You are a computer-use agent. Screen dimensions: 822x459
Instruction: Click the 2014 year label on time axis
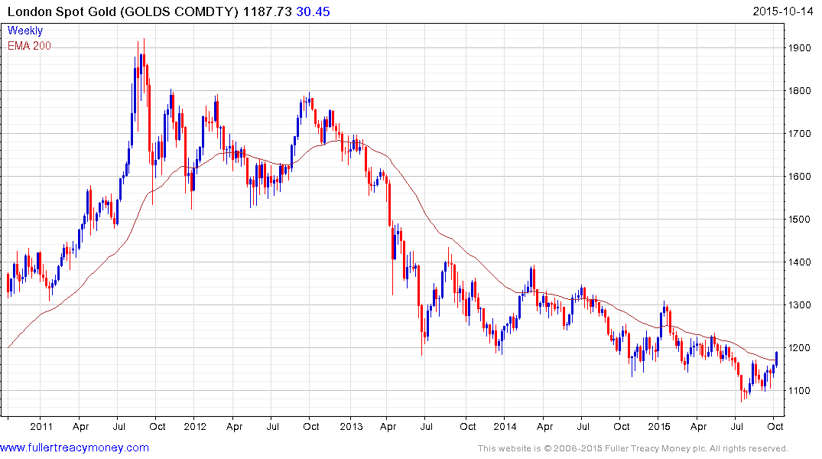[x=505, y=426]
